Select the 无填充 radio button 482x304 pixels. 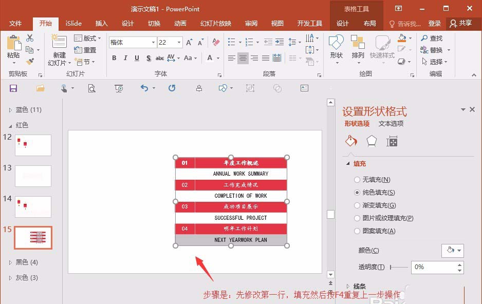[x=357, y=179]
